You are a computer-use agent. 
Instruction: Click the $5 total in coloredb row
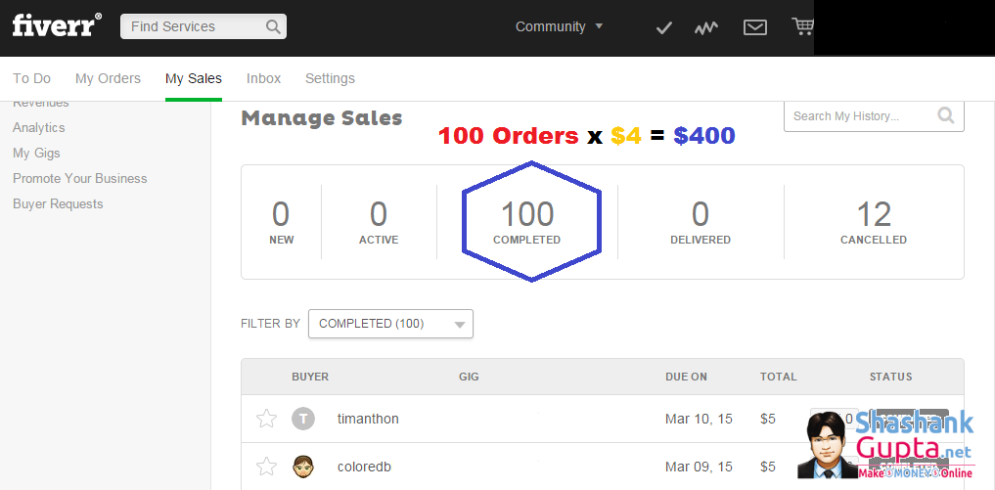click(x=768, y=467)
